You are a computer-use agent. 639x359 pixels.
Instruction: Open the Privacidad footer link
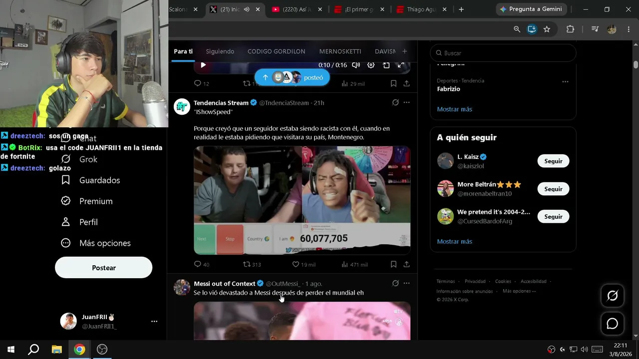pyautogui.click(x=475, y=281)
